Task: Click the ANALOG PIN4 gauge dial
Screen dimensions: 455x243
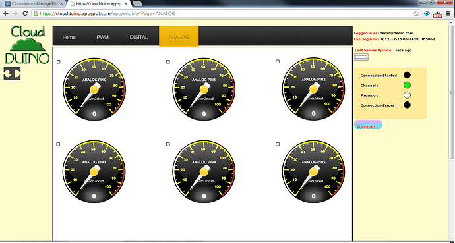Action: [204, 171]
